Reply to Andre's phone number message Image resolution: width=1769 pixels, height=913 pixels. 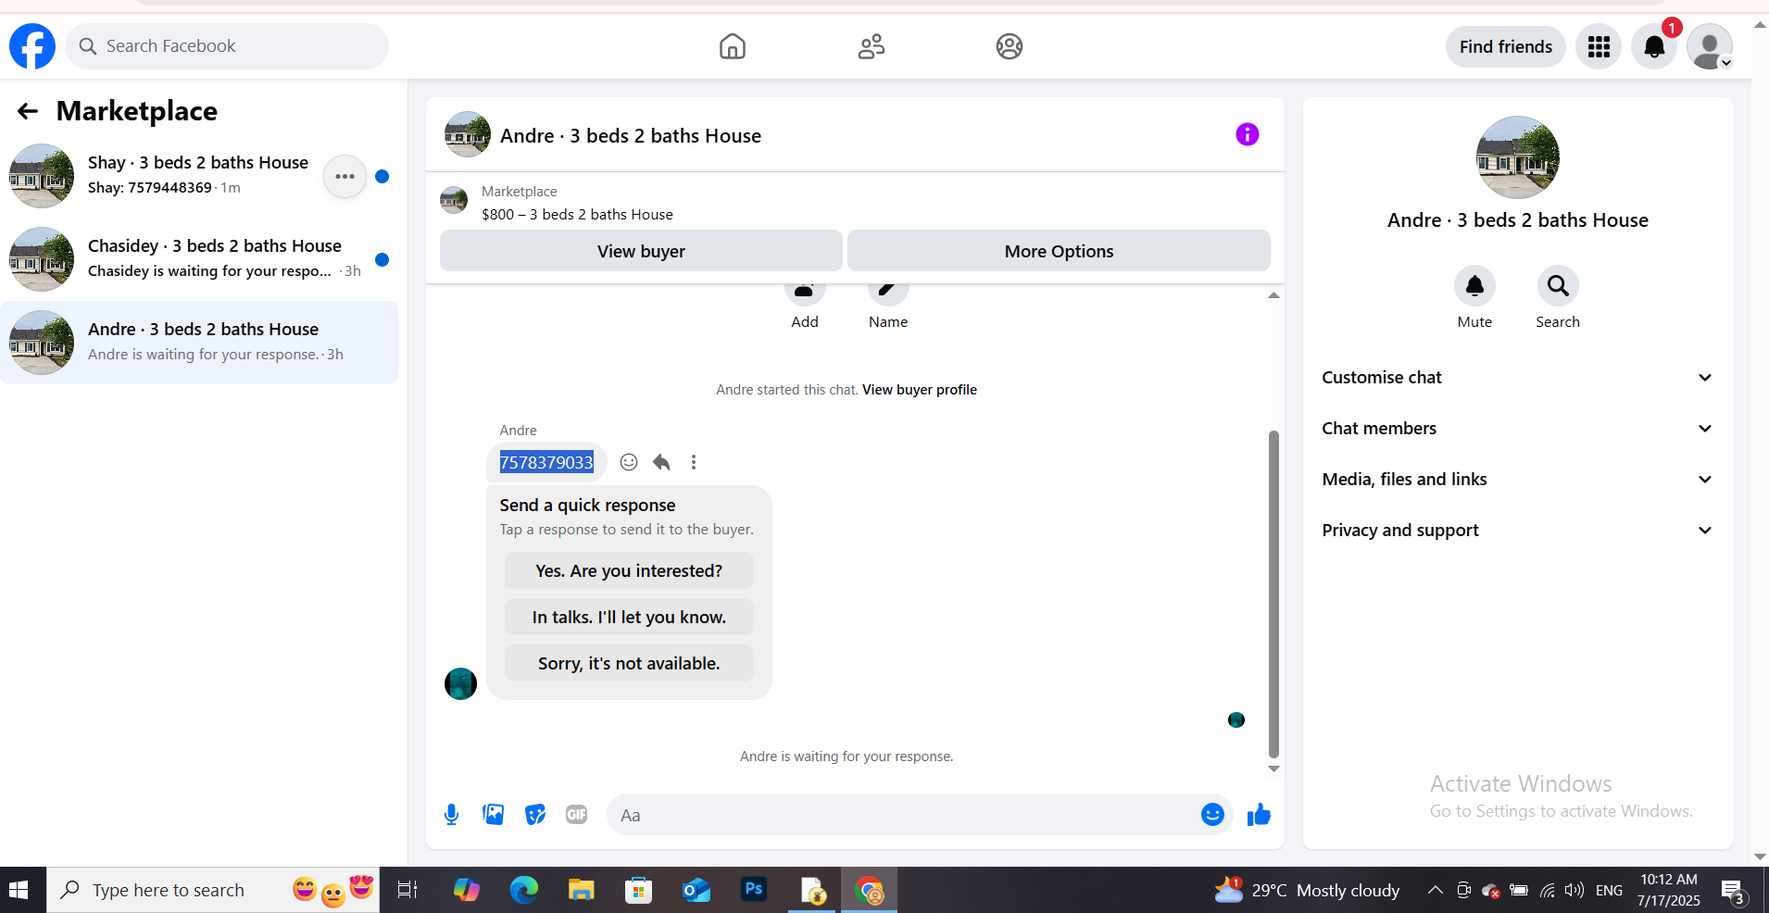point(661,462)
